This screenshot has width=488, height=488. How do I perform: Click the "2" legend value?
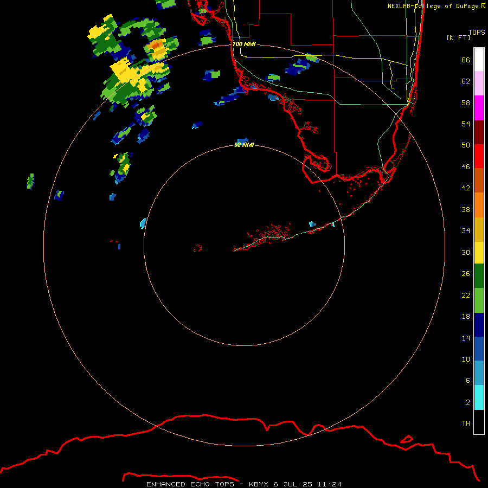(x=468, y=402)
